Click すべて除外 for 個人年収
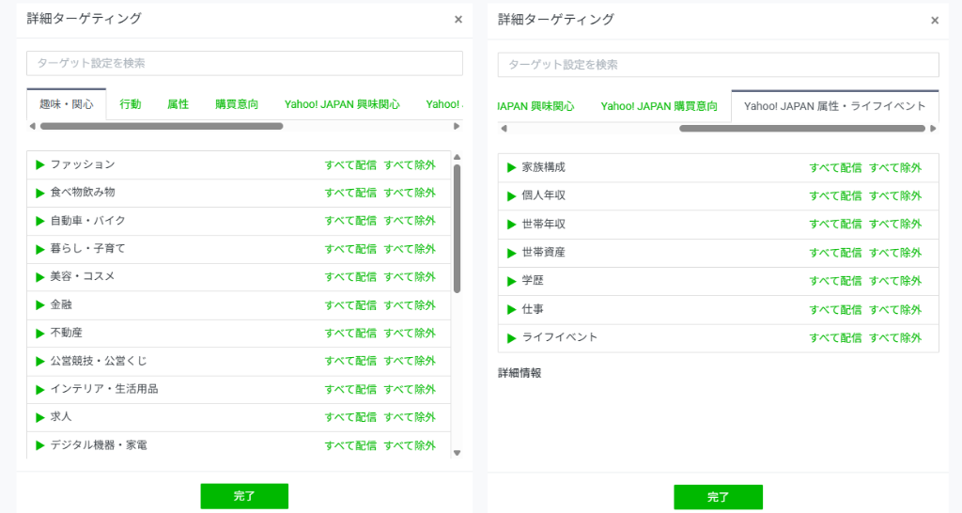The width and height of the screenshot is (962, 513). [895, 195]
